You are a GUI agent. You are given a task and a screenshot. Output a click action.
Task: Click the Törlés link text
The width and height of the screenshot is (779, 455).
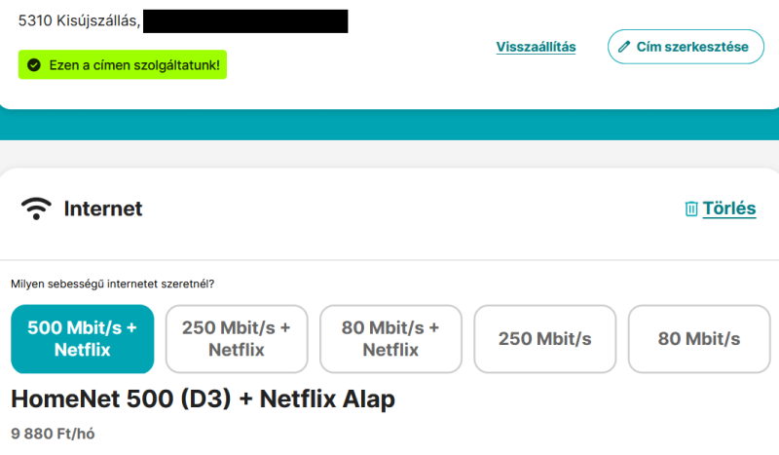coord(729,209)
